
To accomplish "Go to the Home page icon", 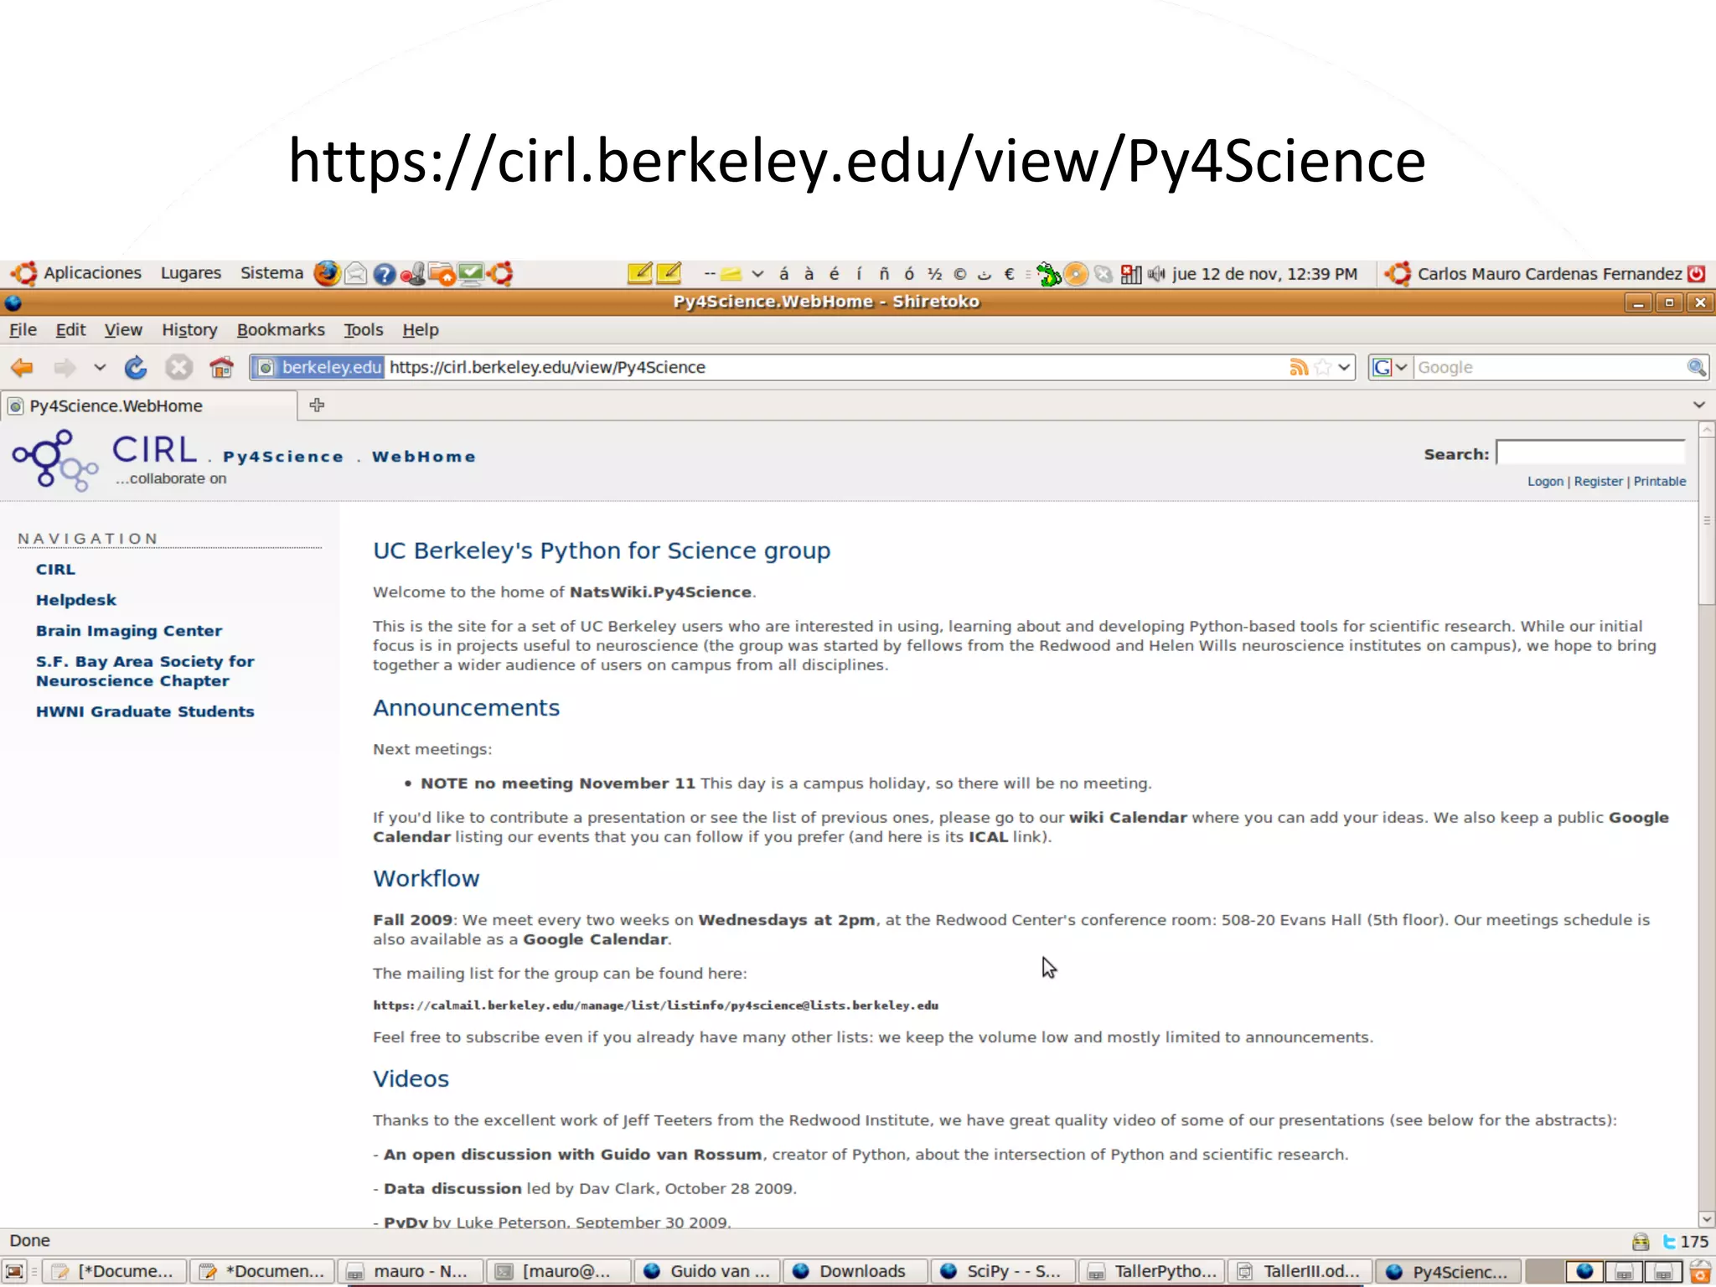I will tap(221, 367).
